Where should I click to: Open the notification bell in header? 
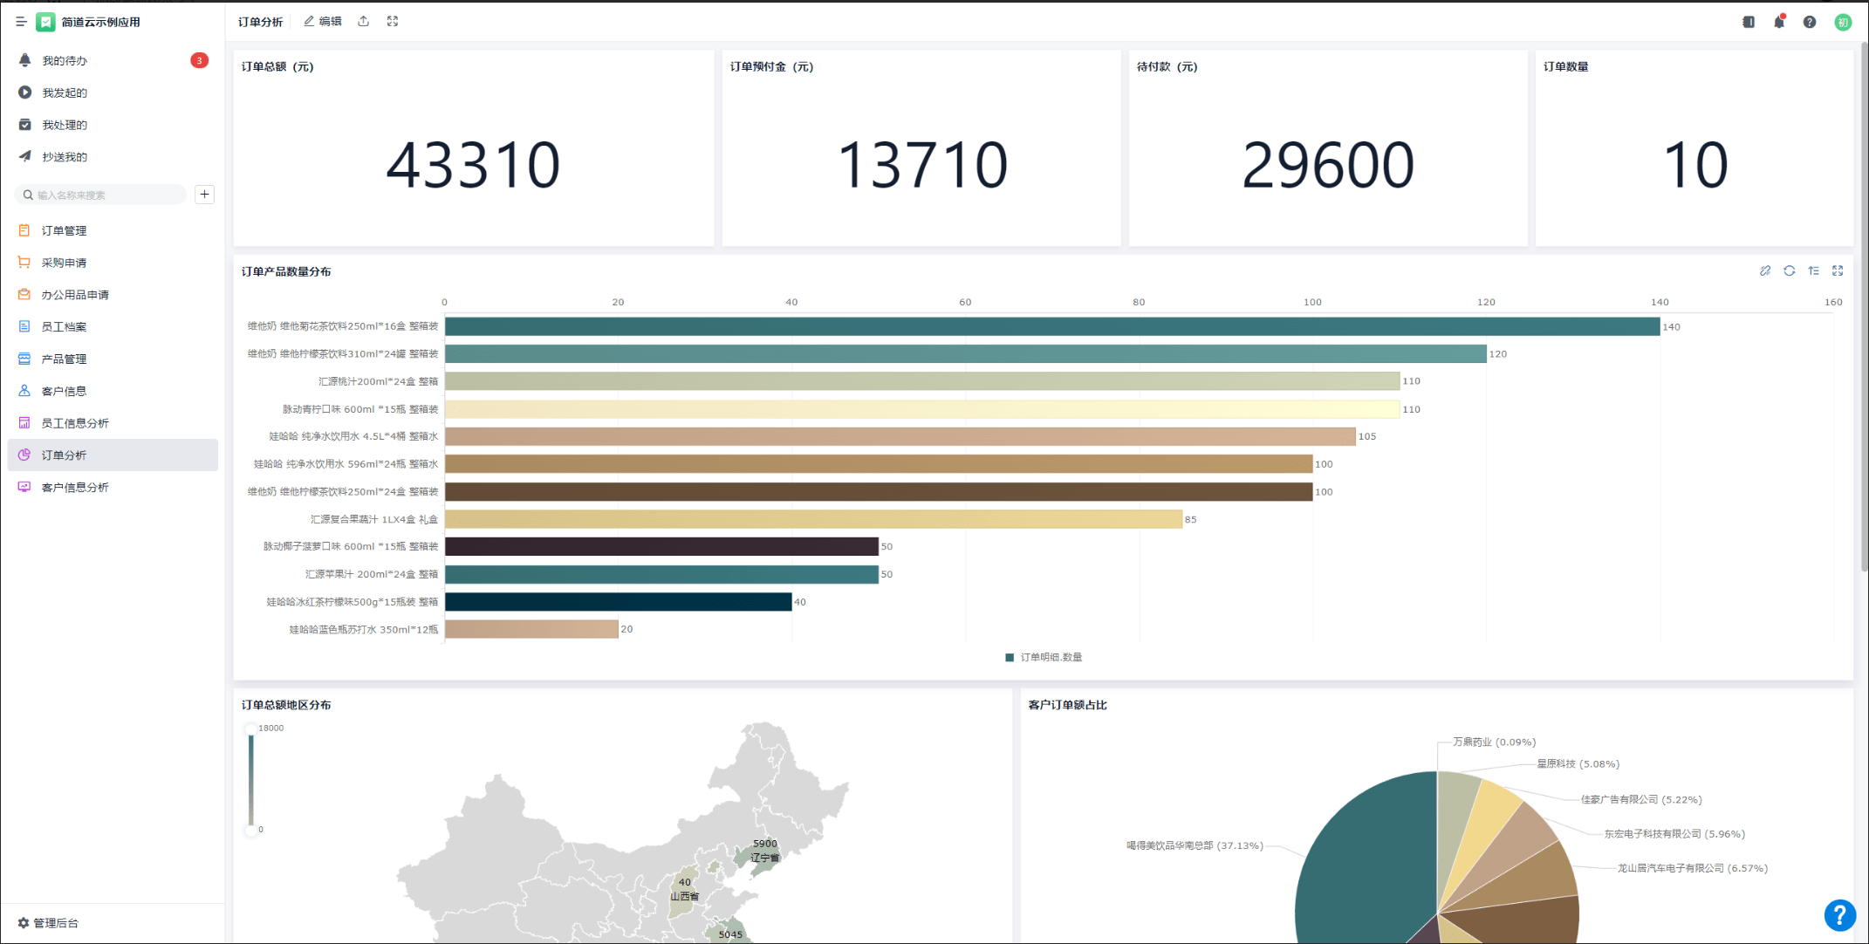coord(1778,22)
